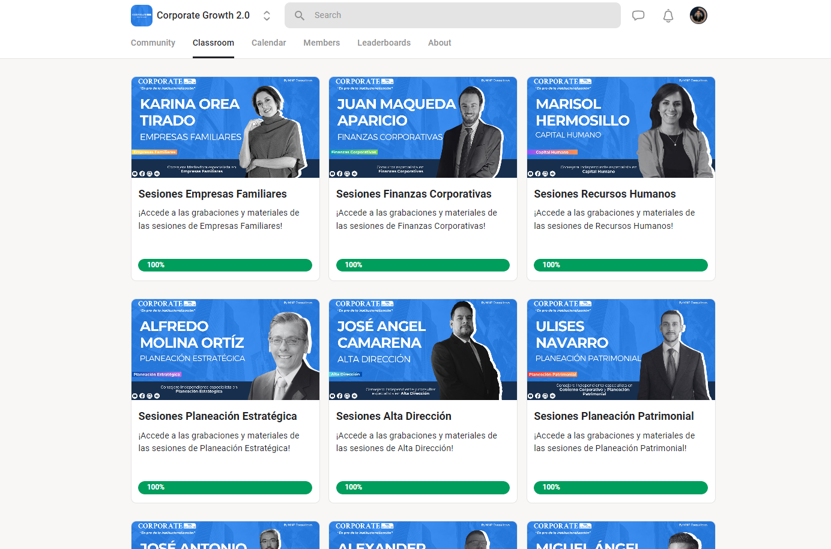Click Sesiones Empresas Familiares title
This screenshot has width=831, height=549.
pyautogui.click(x=213, y=194)
